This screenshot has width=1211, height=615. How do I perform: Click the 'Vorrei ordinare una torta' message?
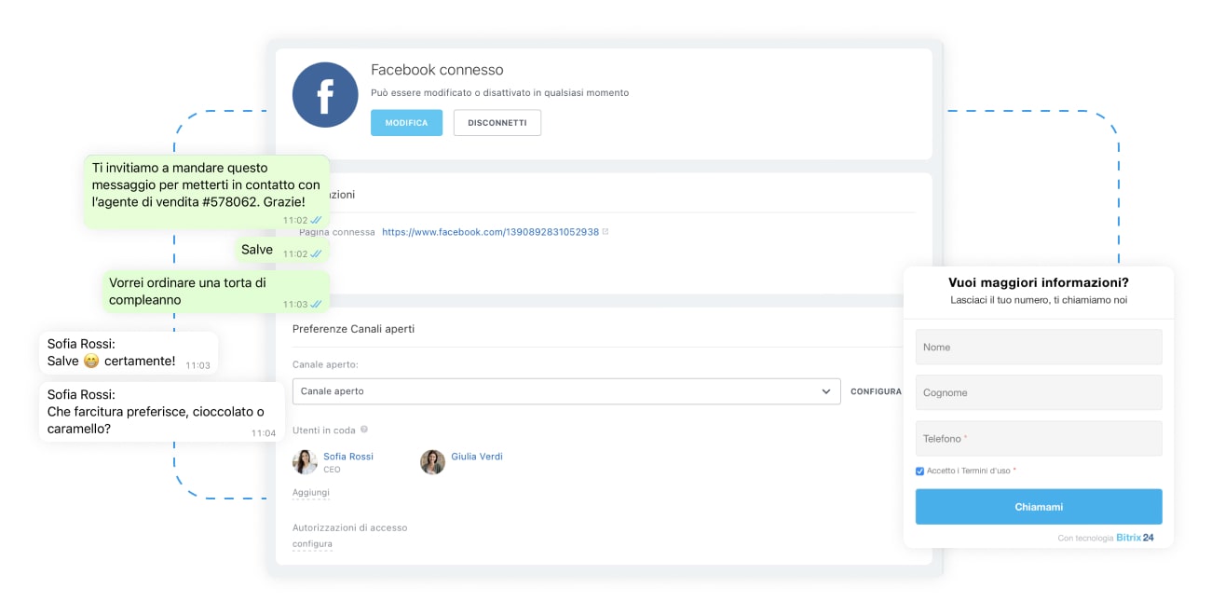point(216,292)
